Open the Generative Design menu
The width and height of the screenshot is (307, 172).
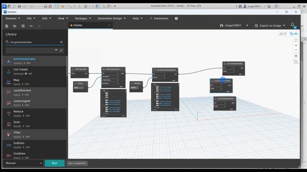pyautogui.click(x=111, y=18)
